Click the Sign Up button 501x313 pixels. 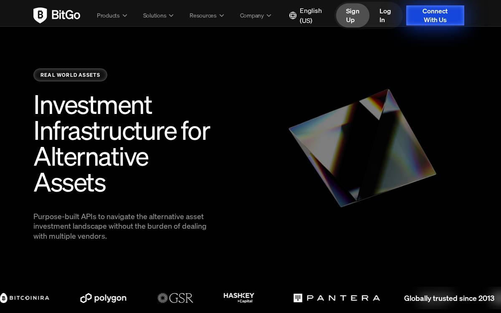[352, 15]
